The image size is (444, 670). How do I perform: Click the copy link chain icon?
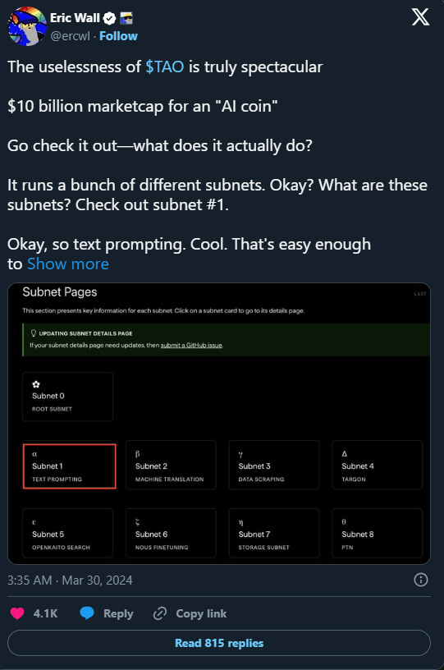coord(160,613)
